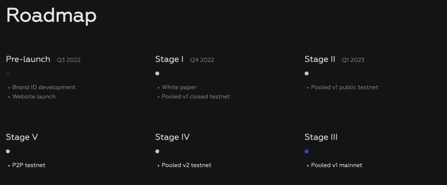Click the Stage II timeline marker dot
The height and width of the screenshot is (185, 447).
pos(306,73)
